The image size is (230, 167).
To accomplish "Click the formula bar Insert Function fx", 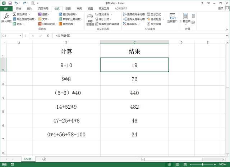I will pos(48,36).
